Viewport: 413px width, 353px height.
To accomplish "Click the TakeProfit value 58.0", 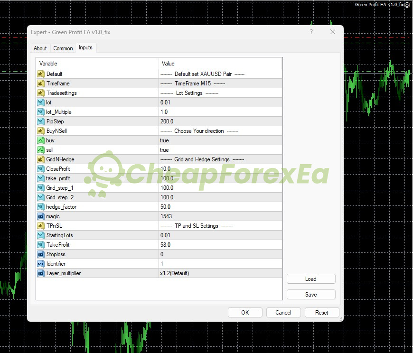I will point(220,245).
